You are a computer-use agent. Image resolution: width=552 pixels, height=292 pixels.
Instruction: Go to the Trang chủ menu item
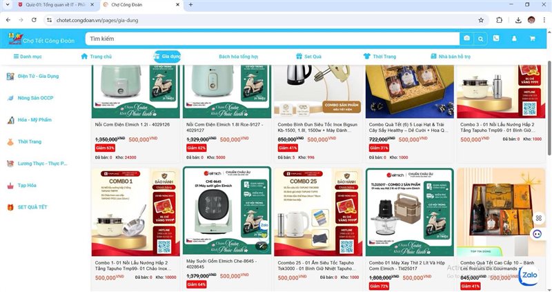[97, 57]
